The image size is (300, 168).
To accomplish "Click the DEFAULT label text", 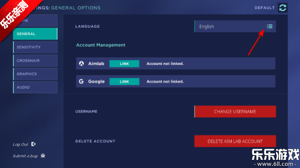I will pos(264,8).
